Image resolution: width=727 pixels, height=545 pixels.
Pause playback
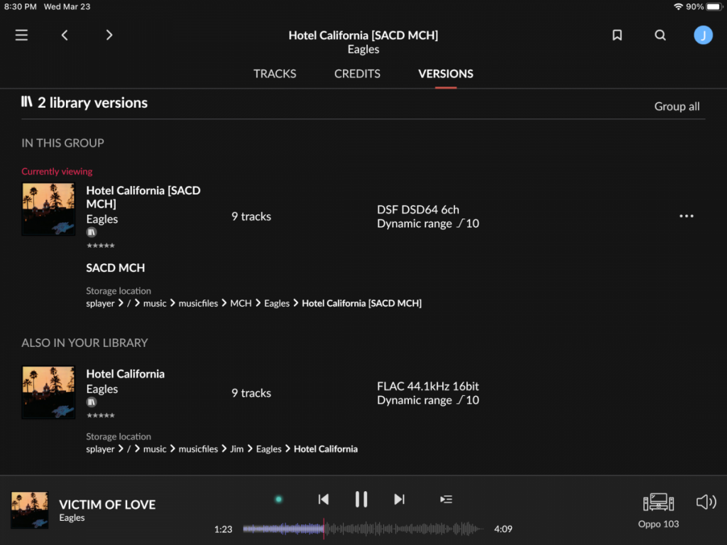pos(361,500)
